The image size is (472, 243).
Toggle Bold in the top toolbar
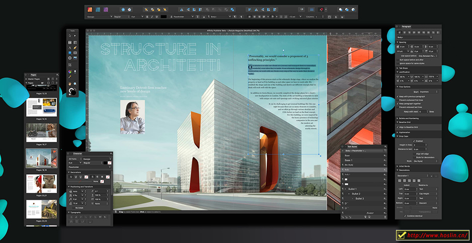pyautogui.click(x=147, y=17)
